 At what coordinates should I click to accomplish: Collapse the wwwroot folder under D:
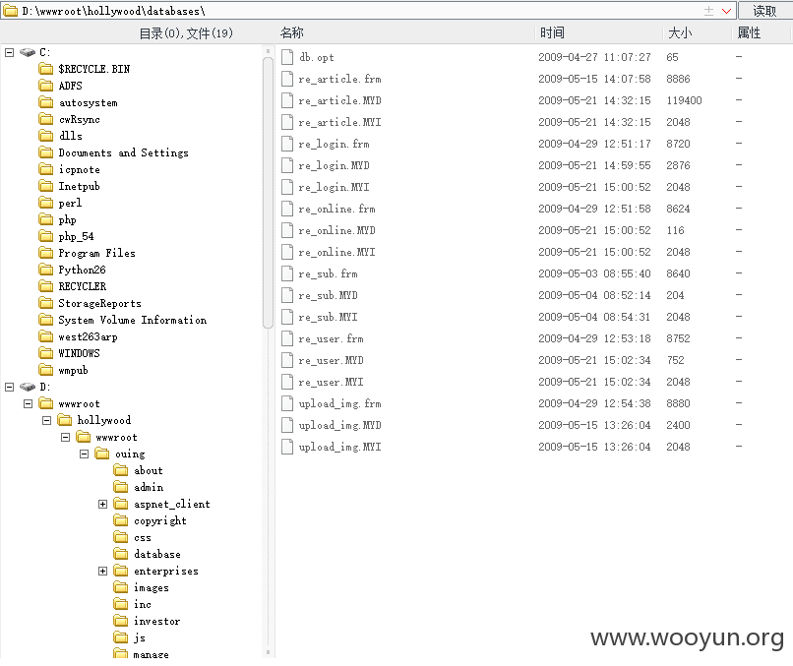28,403
